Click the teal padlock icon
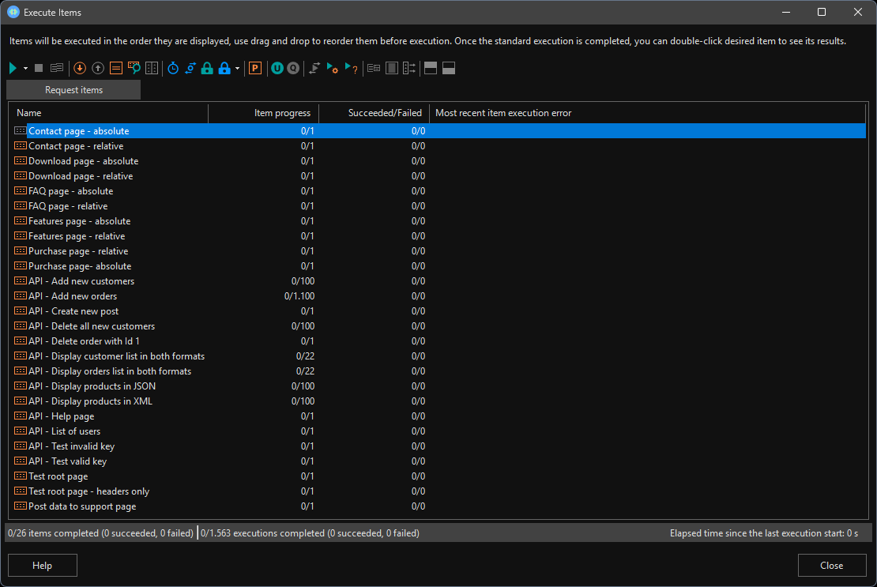877x587 pixels. (x=206, y=68)
